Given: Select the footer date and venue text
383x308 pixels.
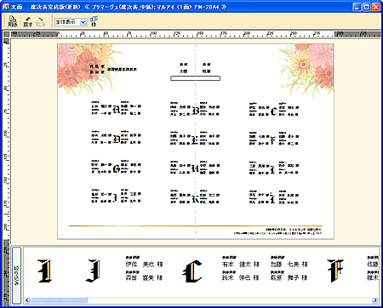Looking at the screenshot, I should click(277, 231).
